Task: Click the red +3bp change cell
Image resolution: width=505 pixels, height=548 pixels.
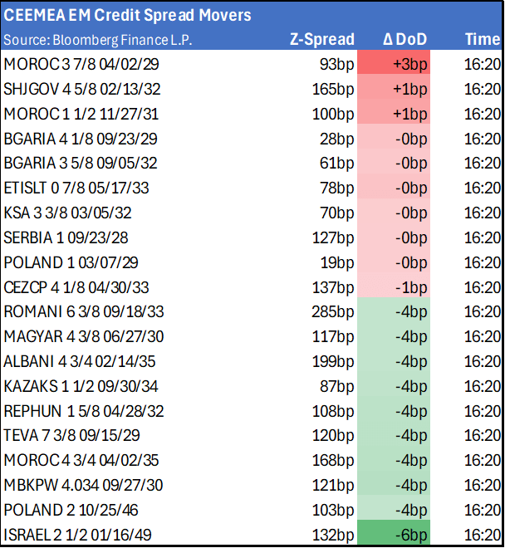Action: tap(404, 64)
